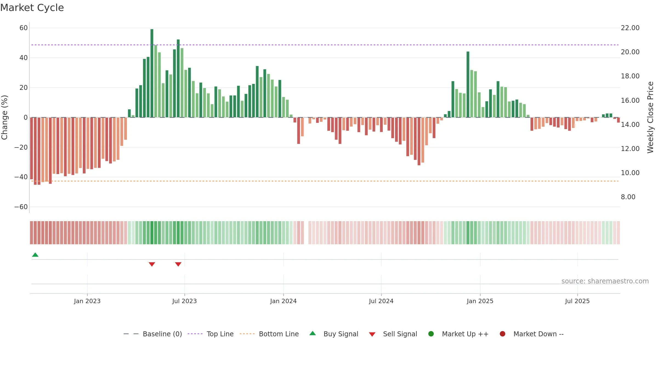Viewport: 658px width, 370px height.
Task: Toggle the Sell Signal legend entry
Action: coord(393,334)
